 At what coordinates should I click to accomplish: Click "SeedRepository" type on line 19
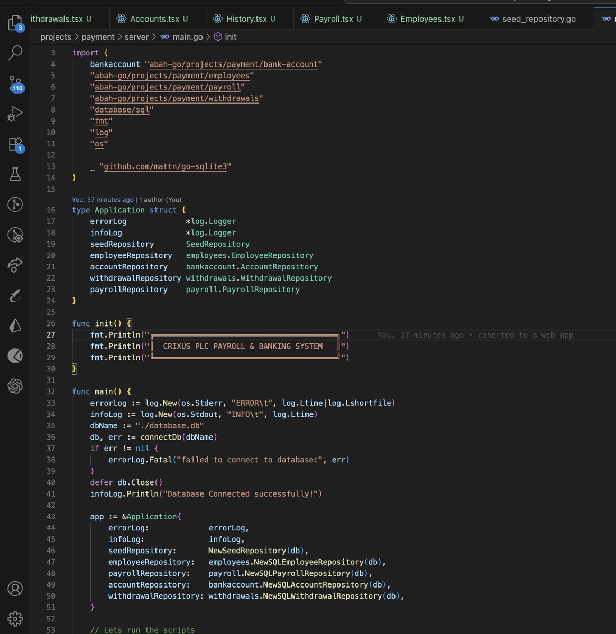pyautogui.click(x=217, y=244)
